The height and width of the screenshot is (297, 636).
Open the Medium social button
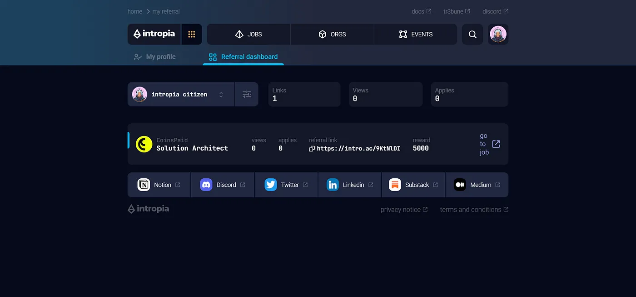[x=477, y=185]
